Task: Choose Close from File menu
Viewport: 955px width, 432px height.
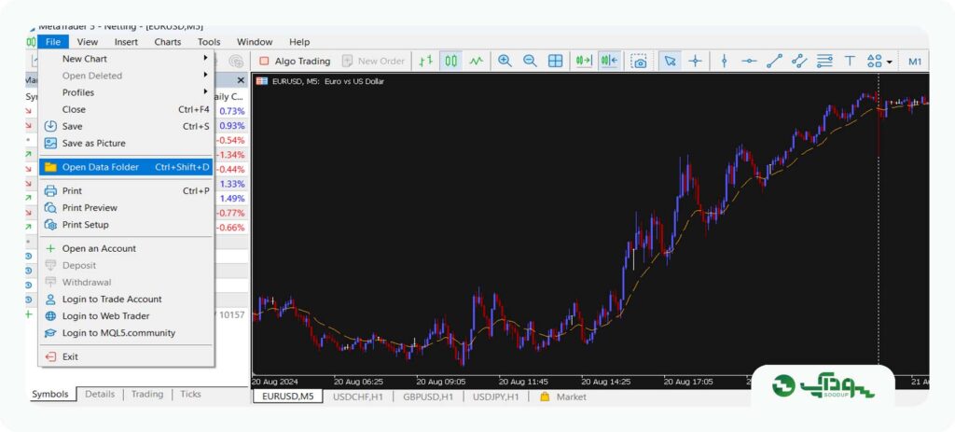Action: (126, 110)
